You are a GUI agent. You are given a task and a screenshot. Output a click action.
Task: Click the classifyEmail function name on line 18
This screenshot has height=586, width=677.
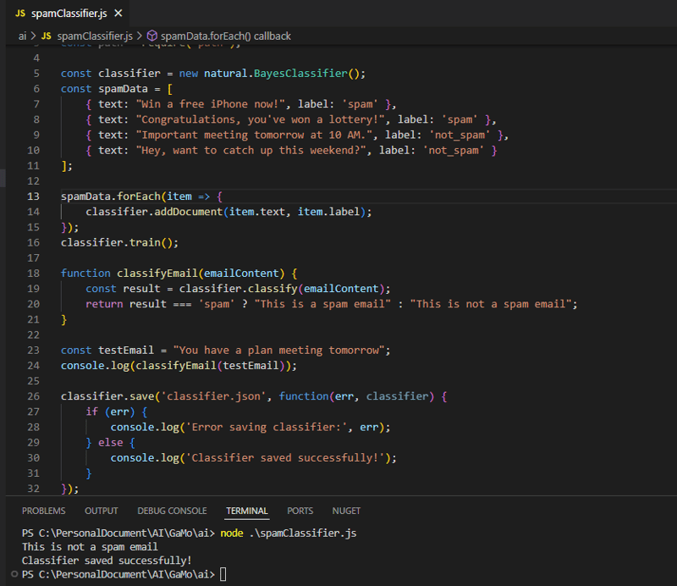tap(155, 273)
